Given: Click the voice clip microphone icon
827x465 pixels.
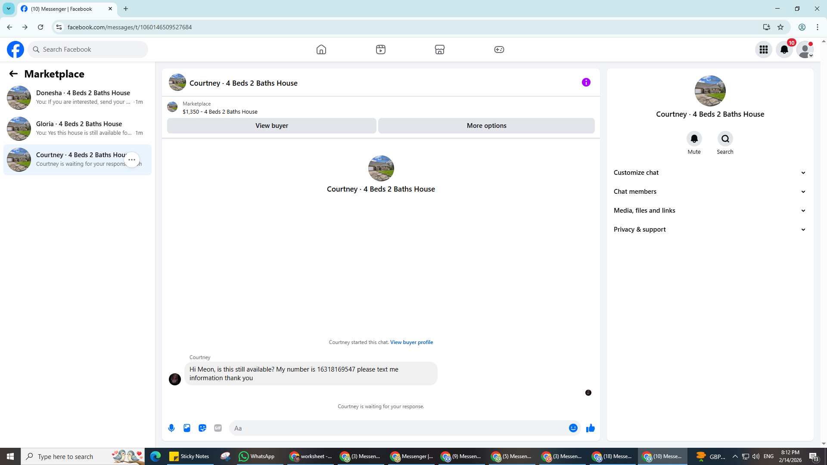Looking at the screenshot, I should [x=171, y=428].
